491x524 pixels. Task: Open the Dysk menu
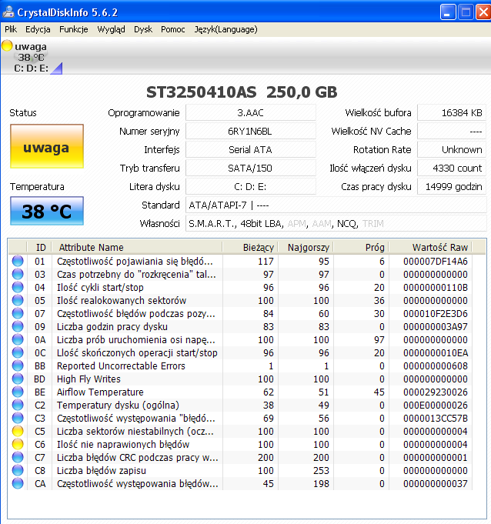(x=143, y=29)
